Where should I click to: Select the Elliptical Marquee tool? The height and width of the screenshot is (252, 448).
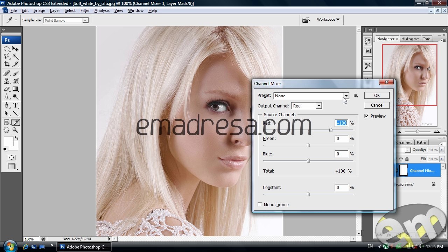[7, 49]
